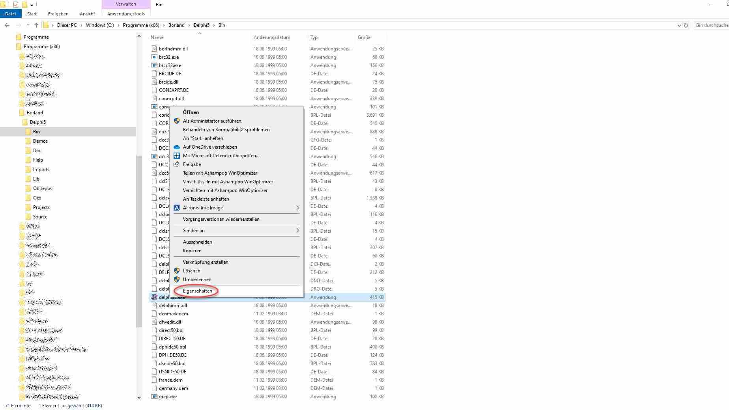Select the grep.exe file icon
This screenshot has width=729, height=410.
tap(154, 397)
